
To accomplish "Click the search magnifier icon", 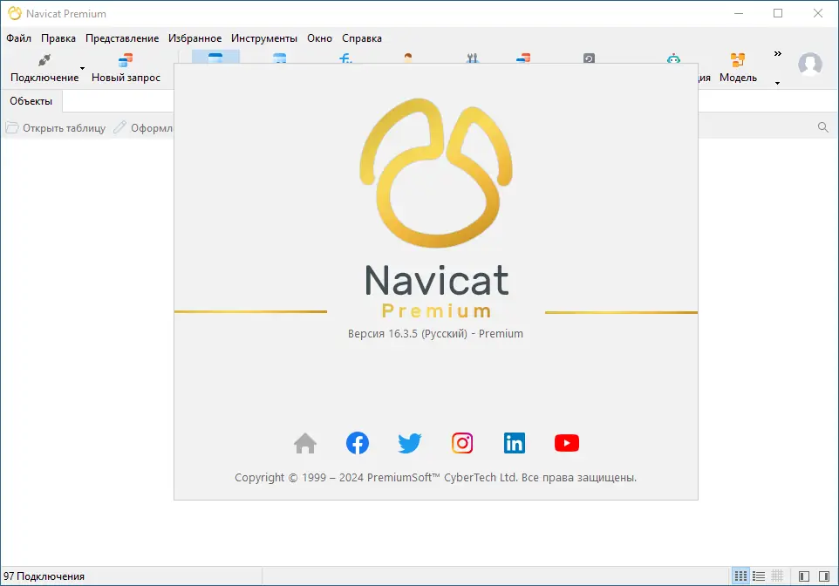I will (x=823, y=127).
